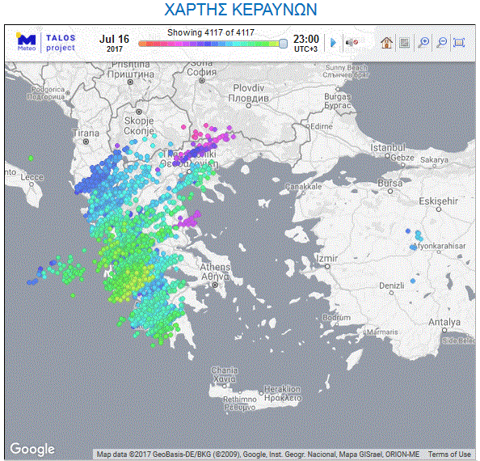Zoom in with the plus magnifier
480x461 pixels.
(423, 43)
